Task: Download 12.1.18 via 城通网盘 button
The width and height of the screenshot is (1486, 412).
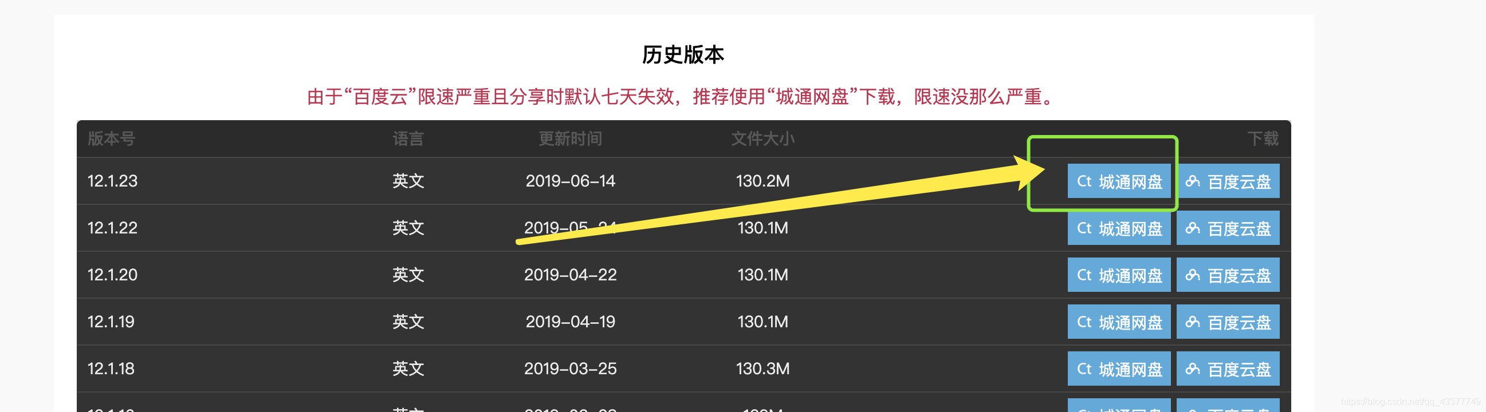Action: tap(1119, 369)
